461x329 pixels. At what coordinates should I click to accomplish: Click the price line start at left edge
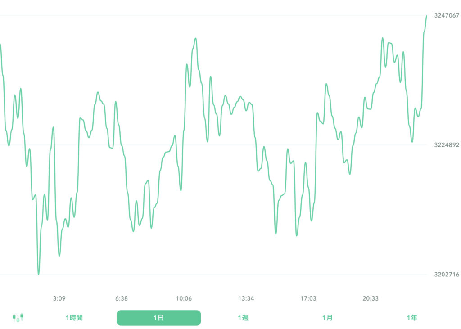point(0,44)
